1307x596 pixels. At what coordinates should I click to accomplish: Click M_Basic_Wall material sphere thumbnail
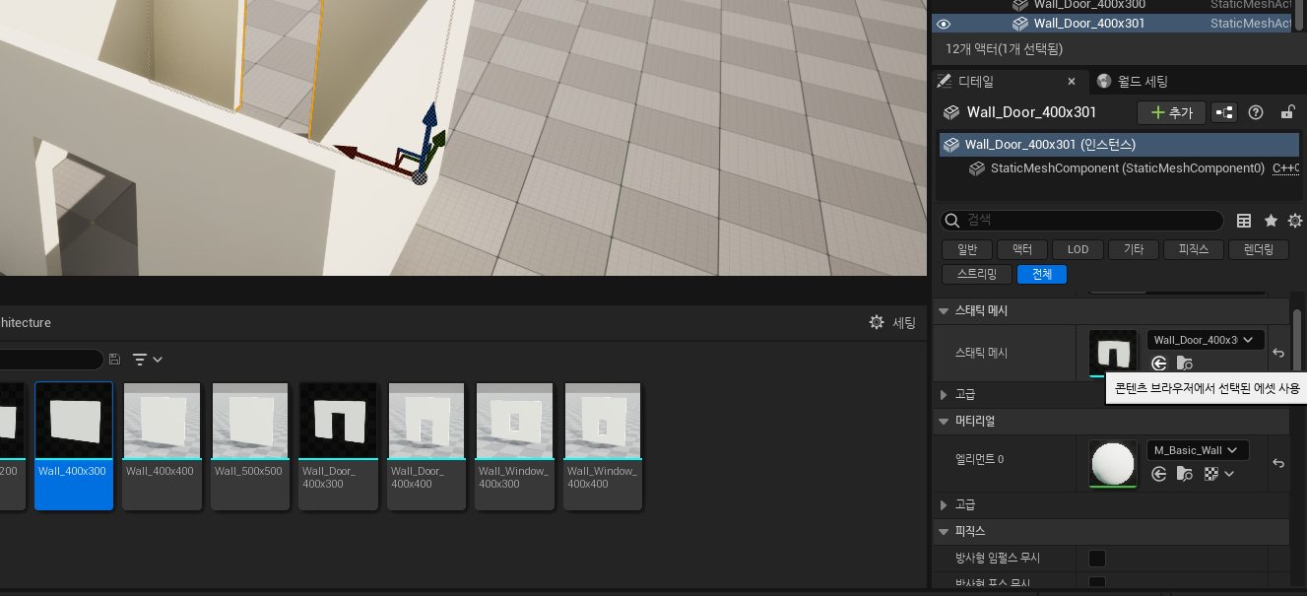pos(1113,463)
